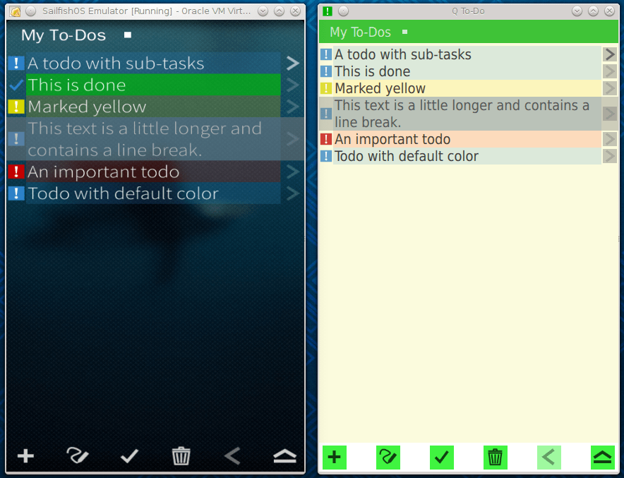Expand the arrow next to 'Todo with default color' in Q To-Do
The image size is (624, 478).
click(x=609, y=156)
